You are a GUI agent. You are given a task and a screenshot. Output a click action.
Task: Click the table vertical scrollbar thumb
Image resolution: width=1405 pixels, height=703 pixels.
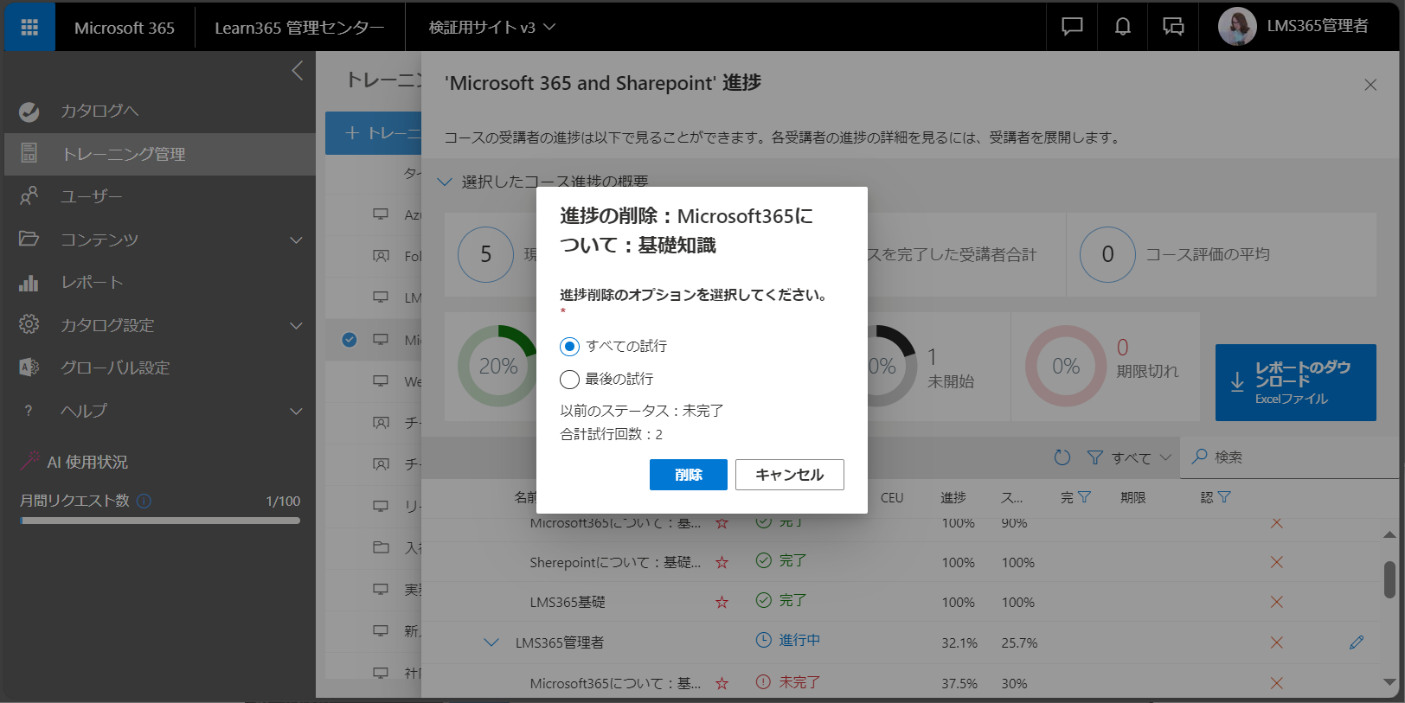(1389, 579)
